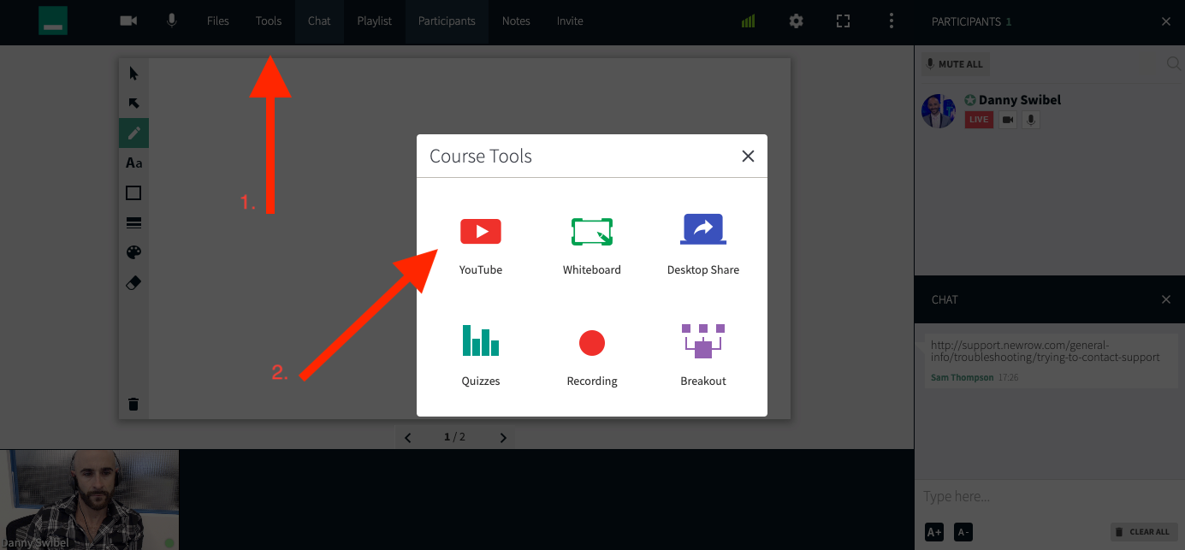Open the whiteboard color palette
The height and width of the screenshot is (550, 1185).
[x=133, y=252]
